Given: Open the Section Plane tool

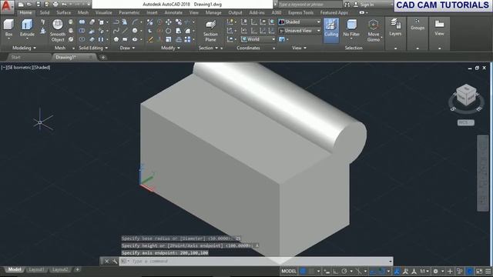Looking at the screenshot, I should (210, 31).
